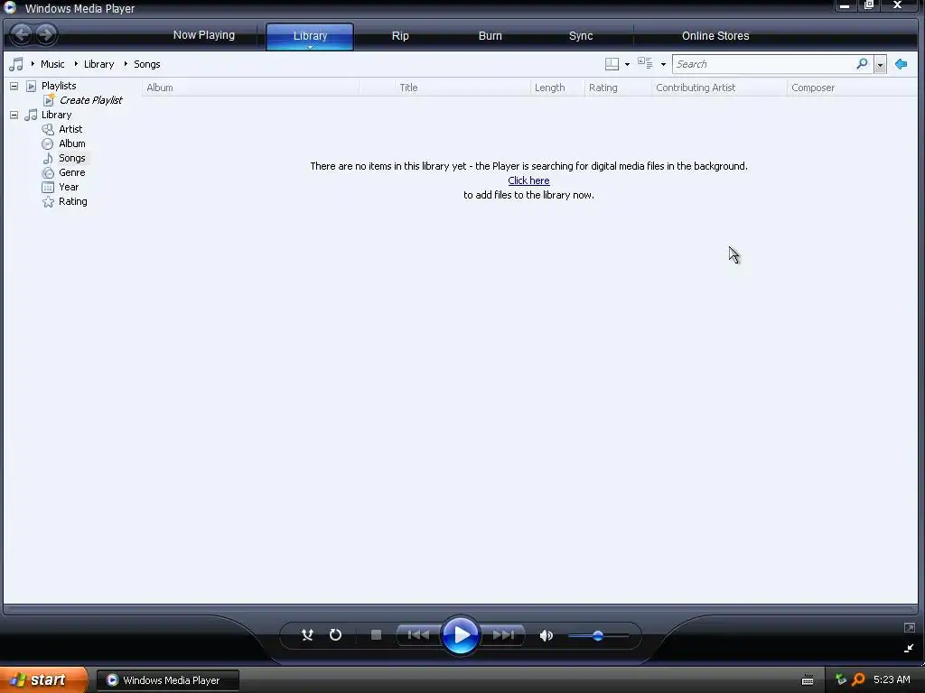Screen dimensions: 925x693
Task: Switch to the Sync tab
Action: [581, 35]
